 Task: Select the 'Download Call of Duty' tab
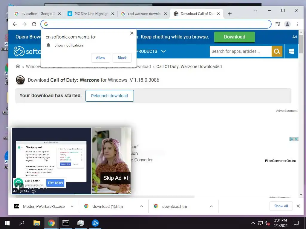(197, 14)
